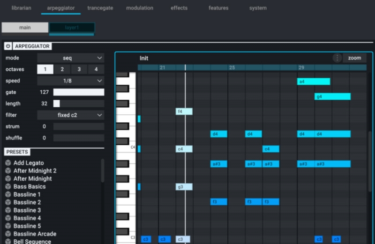Click the Bassline 4 preset cube icon
Screen dimensions: 375x244
pyautogui.click(x=8, y=218)
